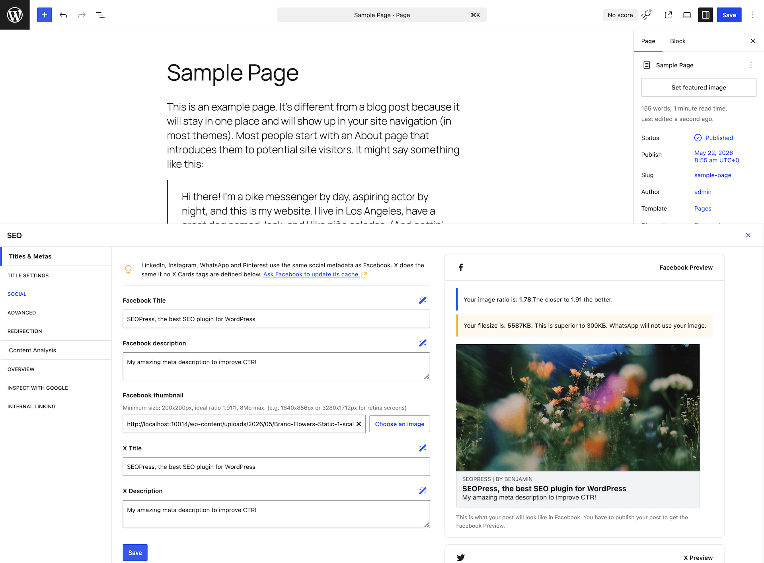Click the 'Hi there! I'm a bike messenger' quote
This screenshot has height=563, width=764.
coord(308,204)
